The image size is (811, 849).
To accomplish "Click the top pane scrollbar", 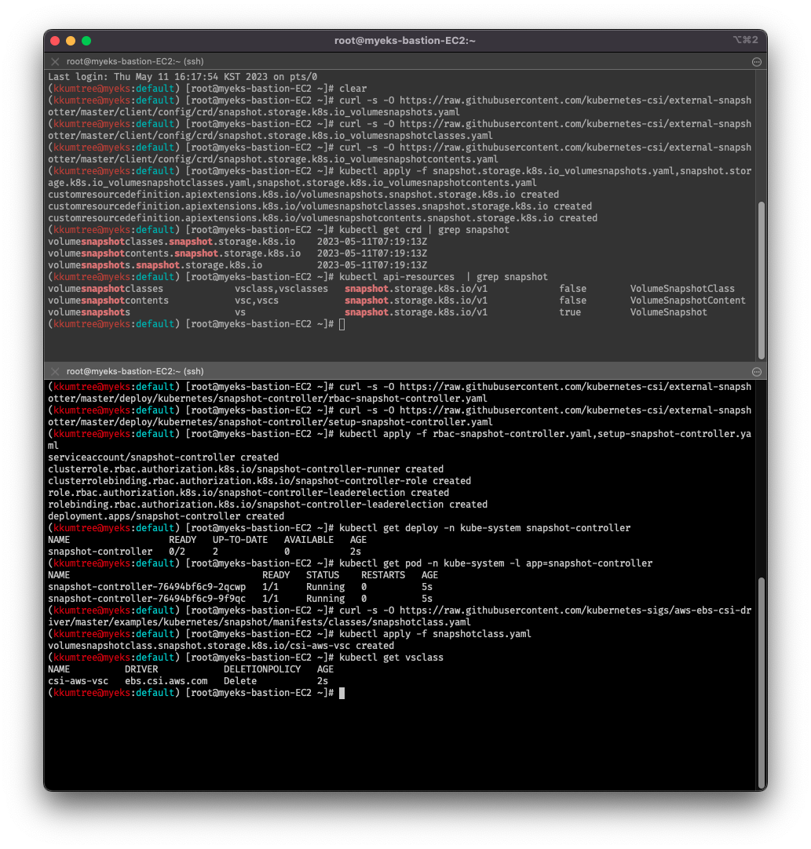I will (x=762, y=280).
